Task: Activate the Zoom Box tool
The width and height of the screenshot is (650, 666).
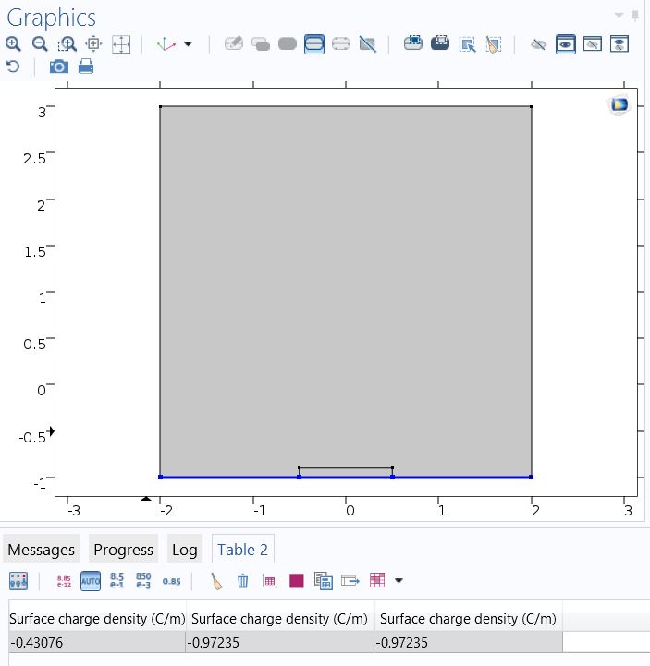Action: (x=67, y=43)
